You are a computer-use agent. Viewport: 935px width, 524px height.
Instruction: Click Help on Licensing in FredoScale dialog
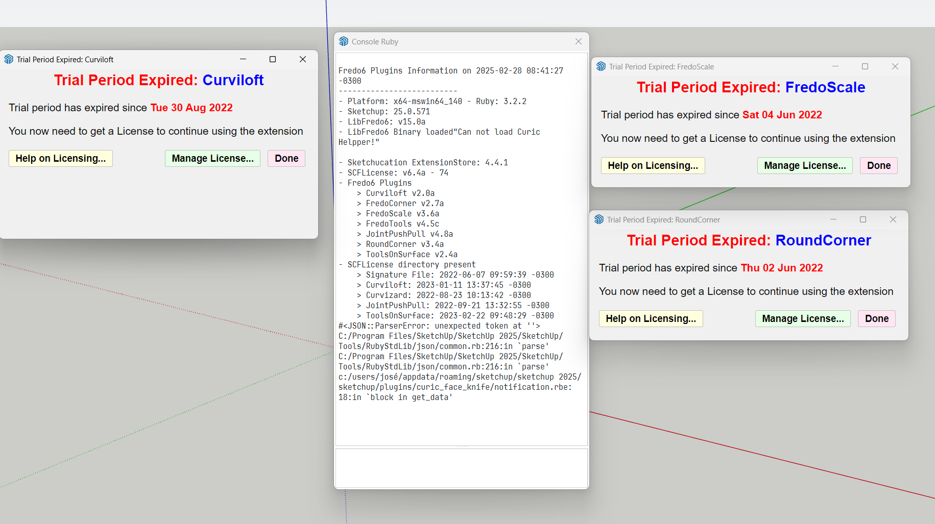(x=653, y=165)
